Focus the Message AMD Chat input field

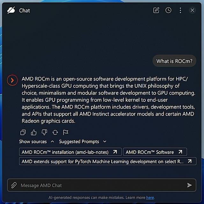pos(101,185)
